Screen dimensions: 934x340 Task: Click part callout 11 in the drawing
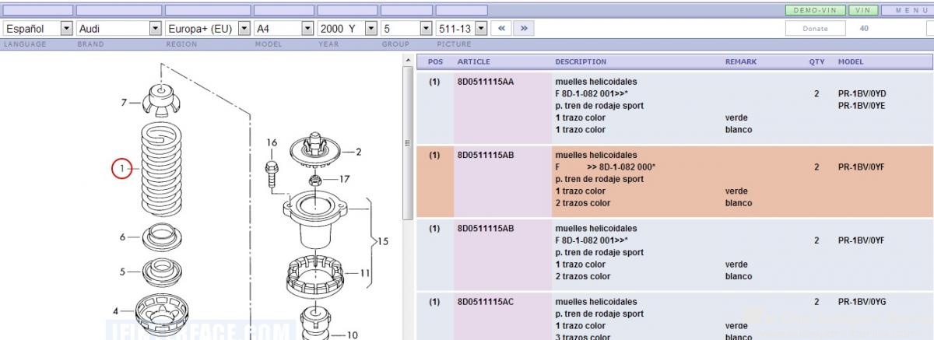coord(364,273)
